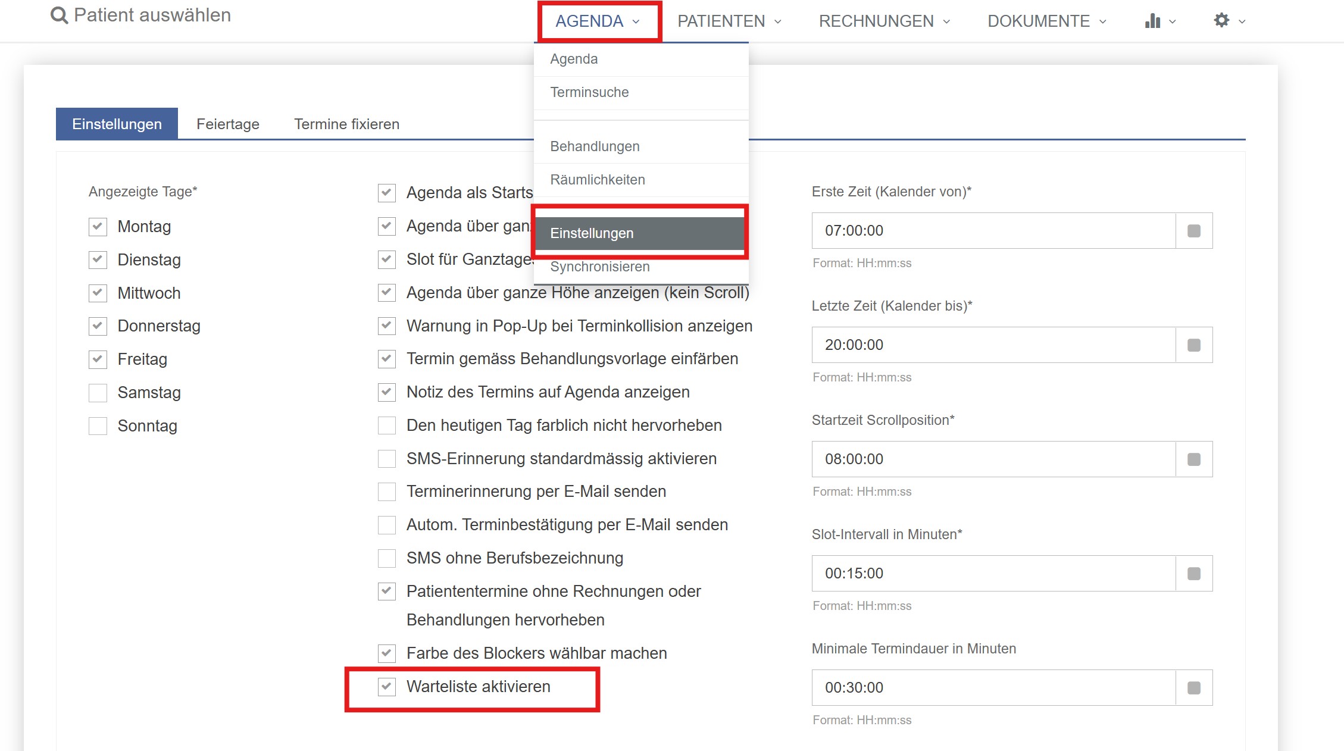Edit the Letzte Zeit 20:00:00 field
Image resolution: width=1344 pixels, height=751 pixels.
tap(993, 345)
